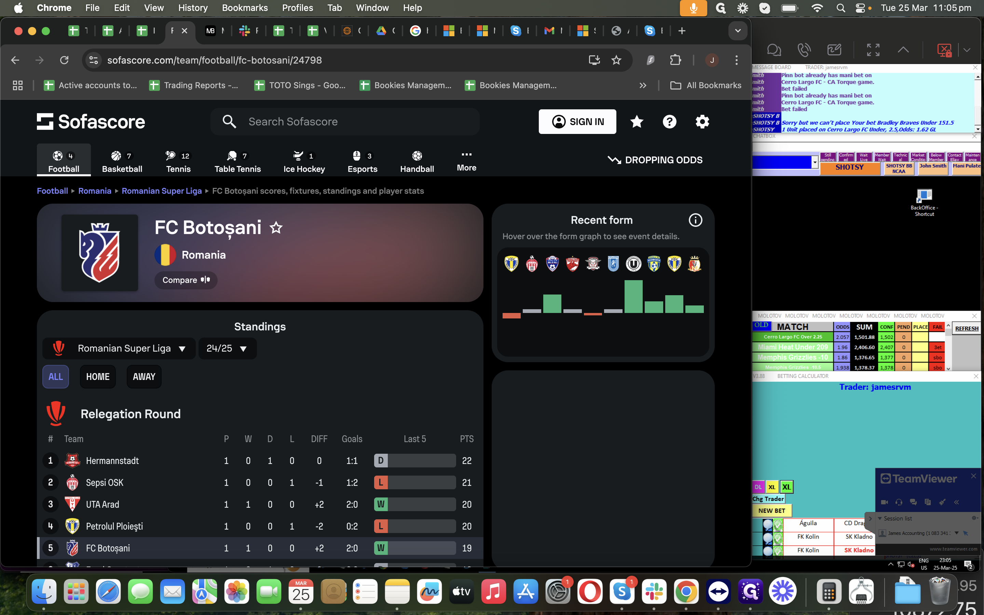The height and width of the screenshot is (615, 984).
Task: Select the HOME standings filter
Action: click(x=98, y=377)
